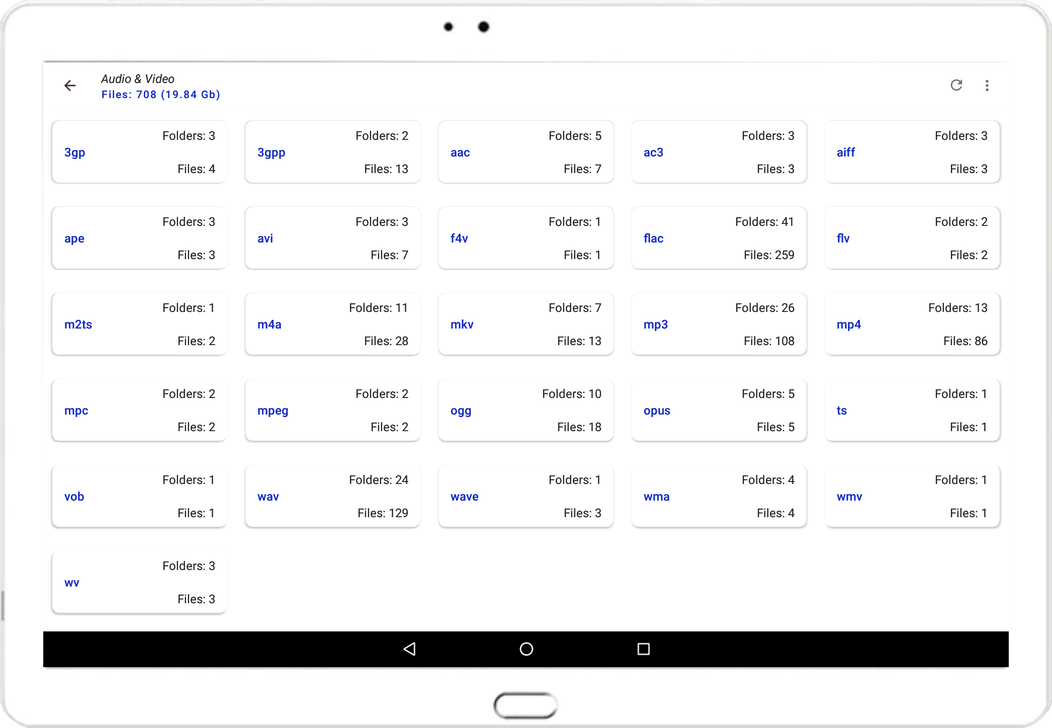The height and width of the screenshot is (728, 1052).
Task: Choose the mp3 card with 108 files
Action: click(719, 324)
